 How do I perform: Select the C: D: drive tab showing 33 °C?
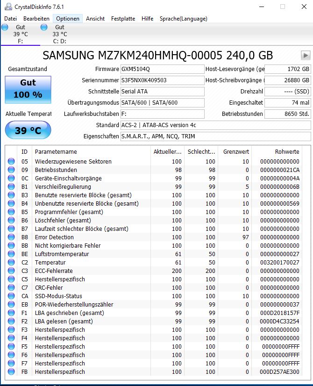[x=59, y=34]
